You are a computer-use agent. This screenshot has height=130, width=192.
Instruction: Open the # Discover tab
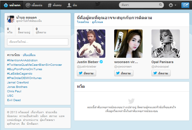tap(55, 5)
